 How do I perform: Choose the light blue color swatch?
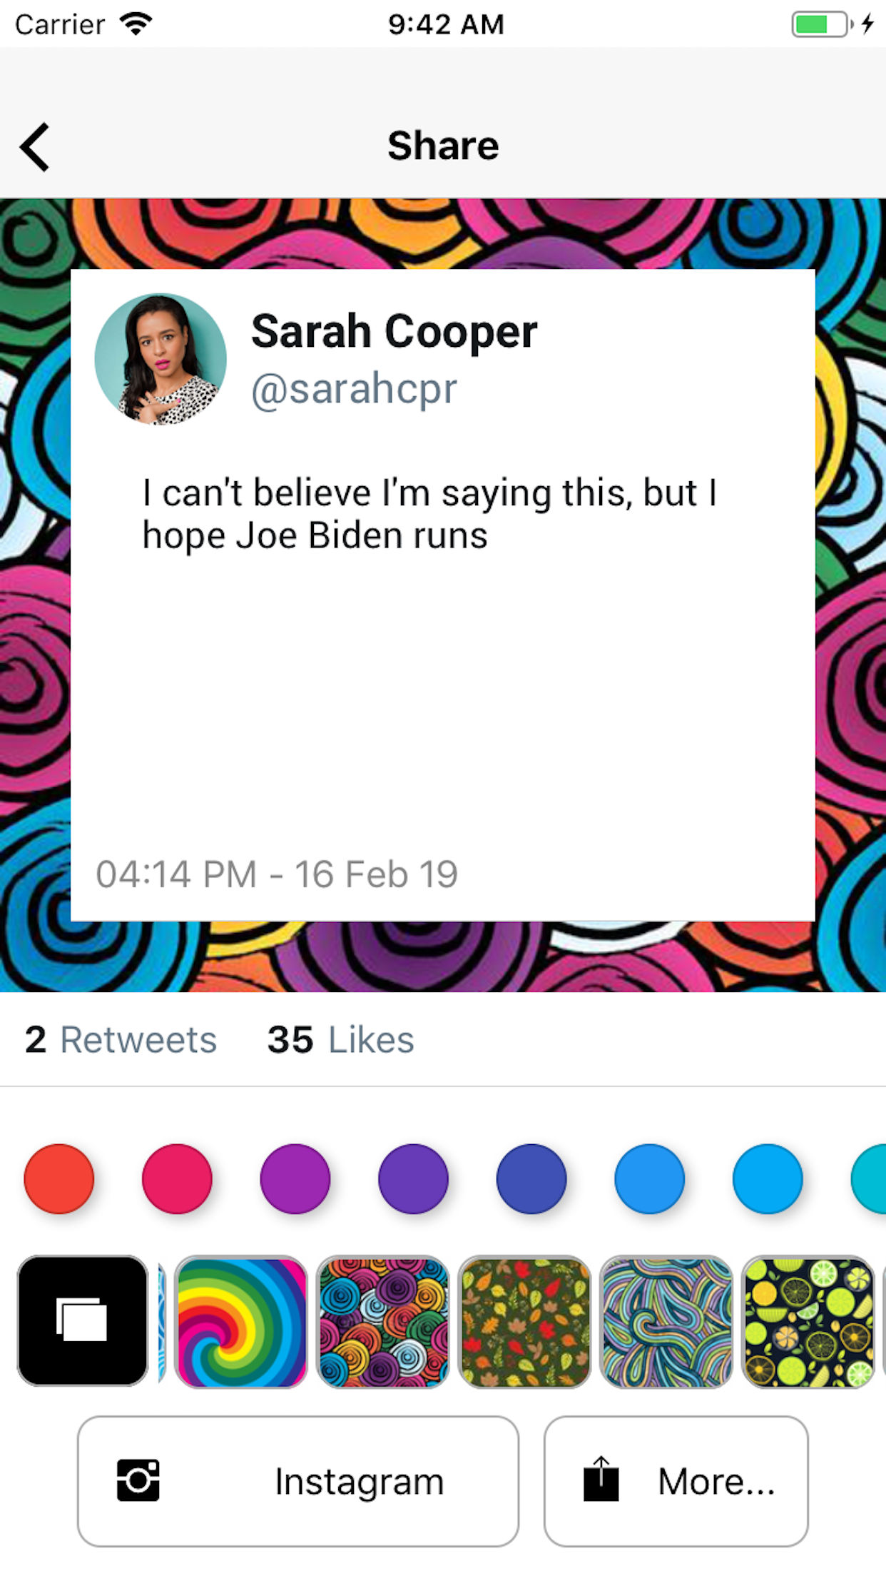tap(768, 1178)
